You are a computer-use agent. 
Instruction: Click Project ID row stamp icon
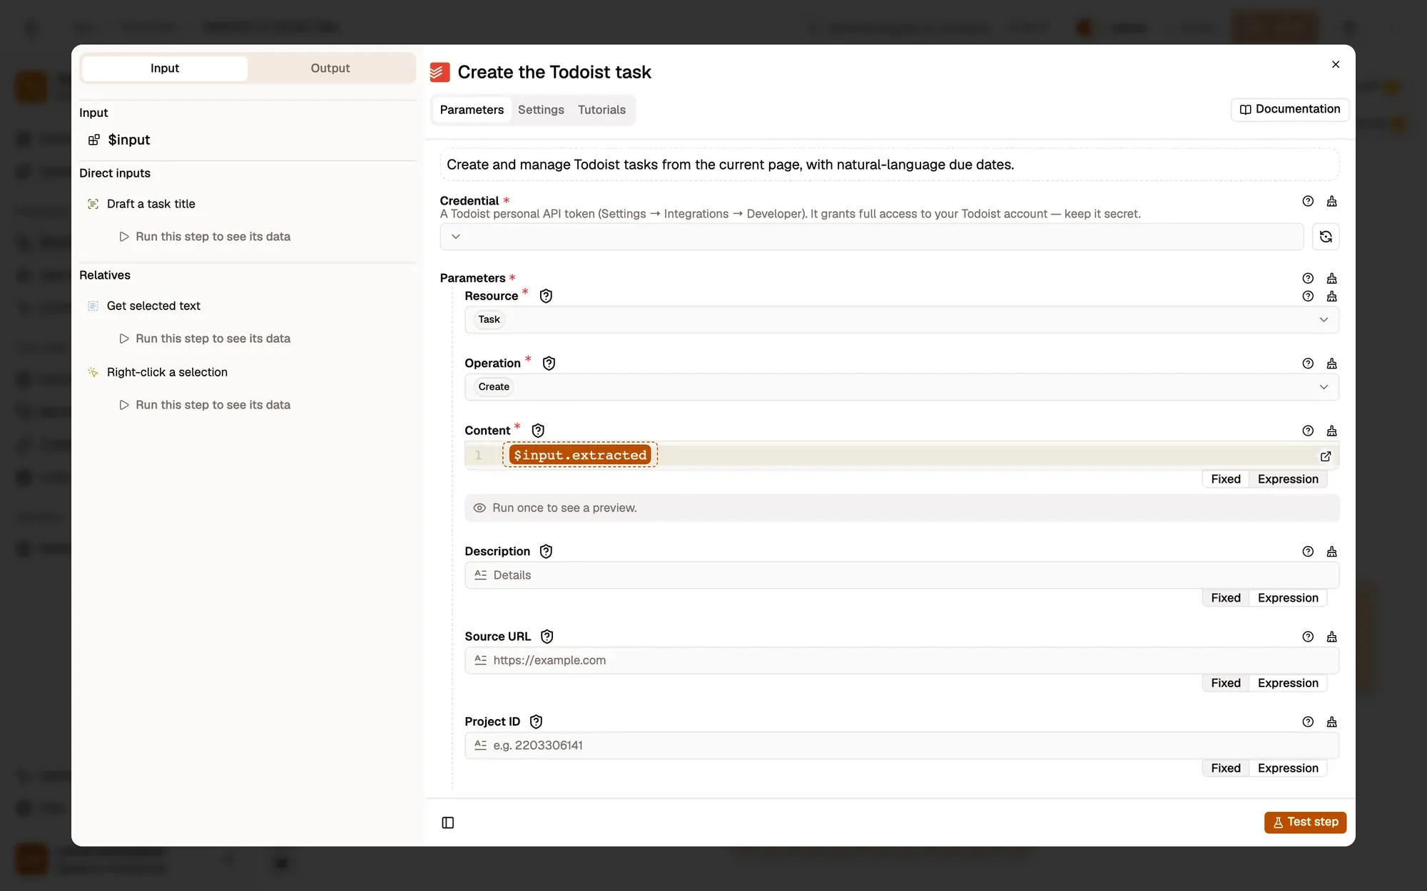(x=1331, y=722)
